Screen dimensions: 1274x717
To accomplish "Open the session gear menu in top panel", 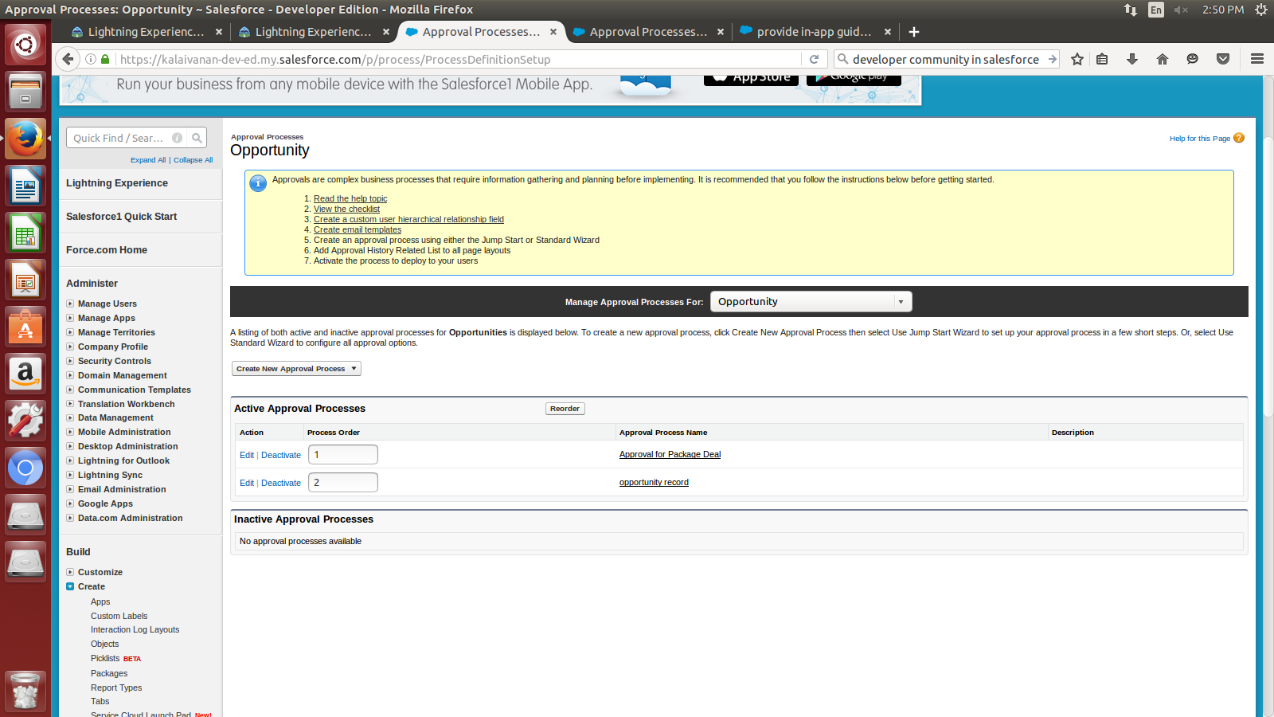I will coord(1261,10).
